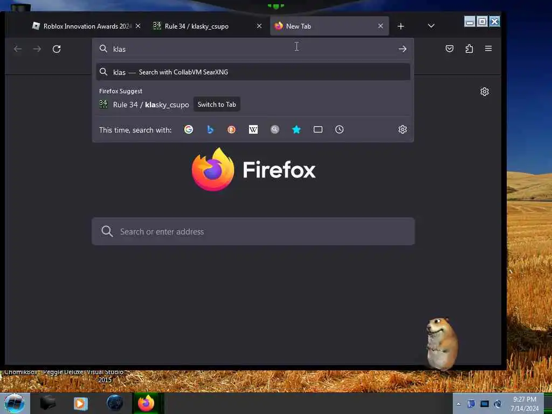Close the Roblox Innovation Awards tab

click(x=138, y=26)
